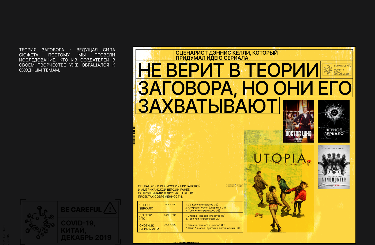Click the ТЕОРИЯ ЗАГОВОРА paragraph on dark background
The image size is (375, 245).
[67, 60]
